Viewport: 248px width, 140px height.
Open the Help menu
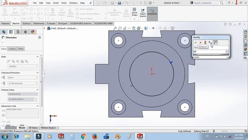click(x=82, y=3)
